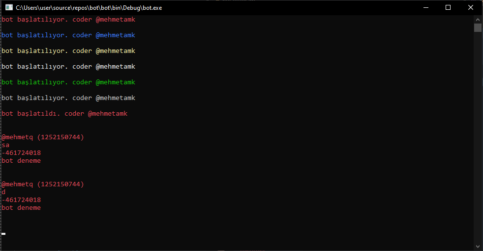Click the vertical scrollbar thumb
The height and width of the screenshot is (251, 483).
[478, 27]
